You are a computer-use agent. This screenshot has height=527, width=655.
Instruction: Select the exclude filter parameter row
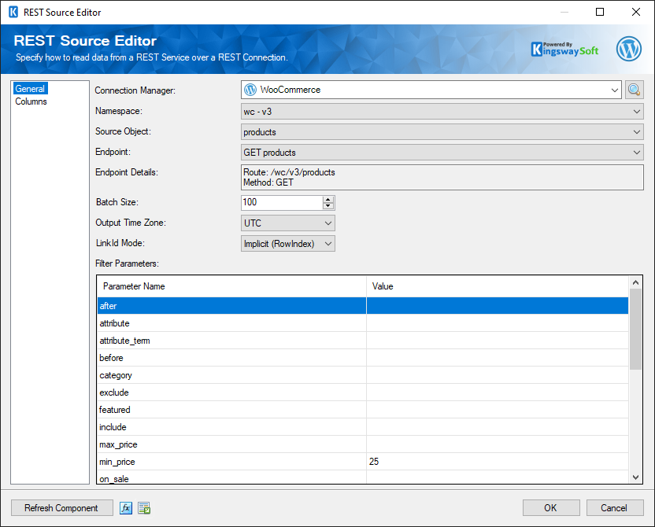228,392
